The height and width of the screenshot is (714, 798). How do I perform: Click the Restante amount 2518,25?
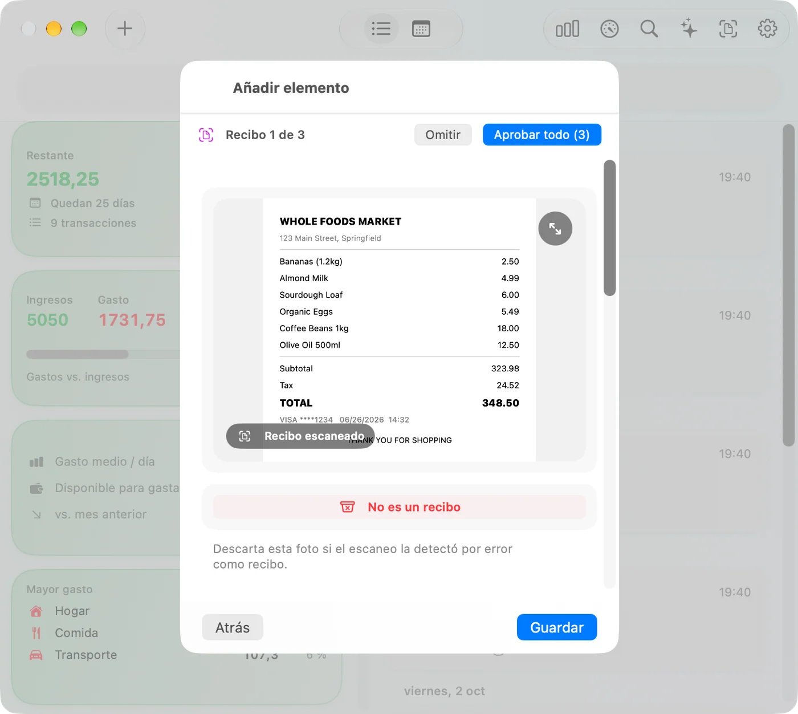63,179
